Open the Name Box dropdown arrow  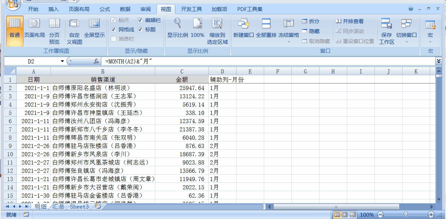coord(62,61)
